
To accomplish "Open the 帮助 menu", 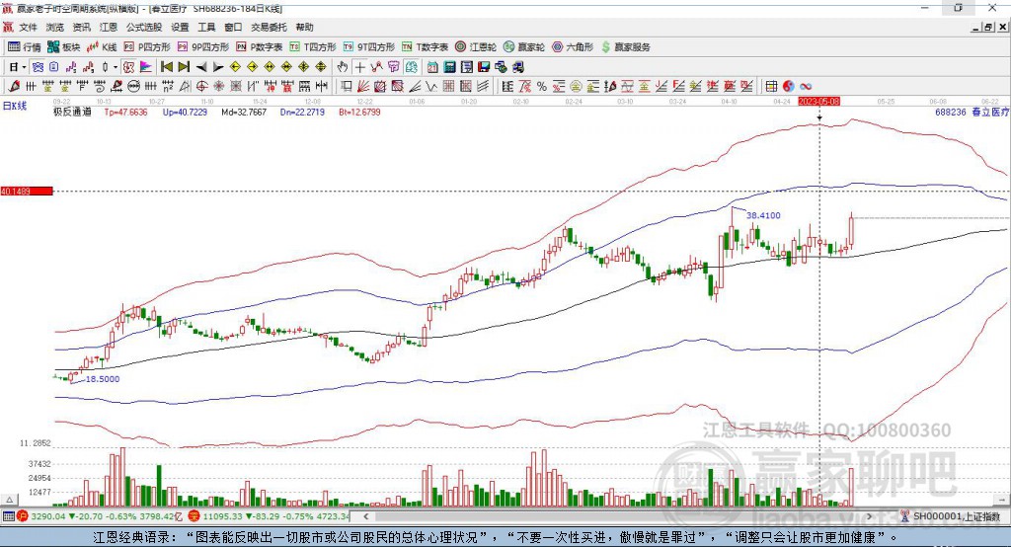I will (304, 27).
